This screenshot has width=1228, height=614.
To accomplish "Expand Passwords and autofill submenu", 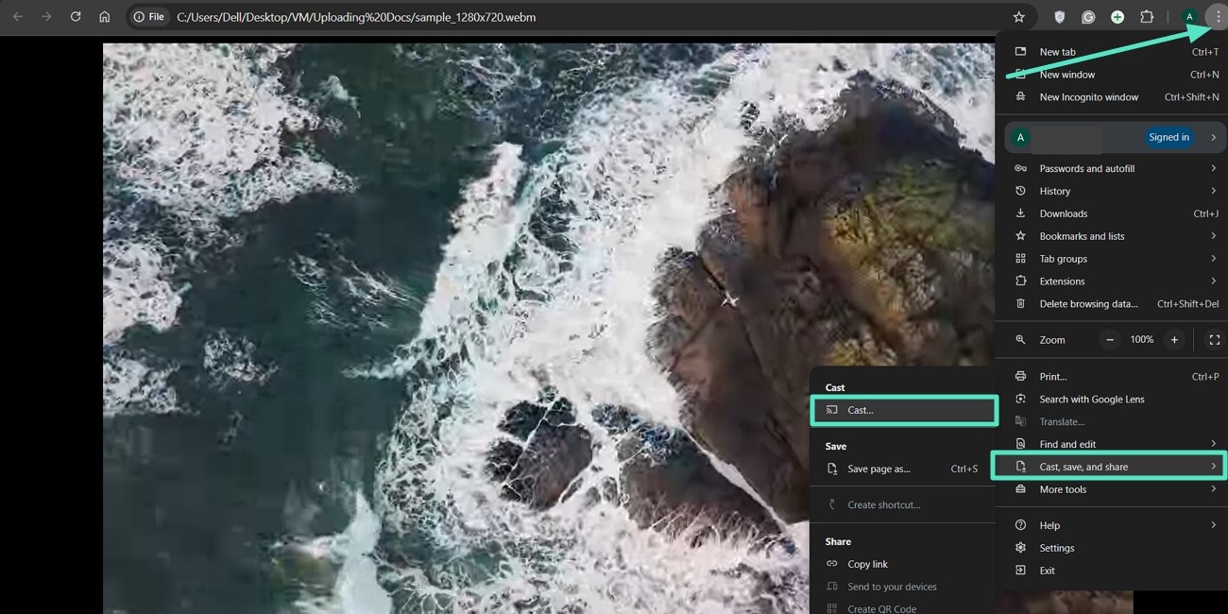I will coord(1111,168).
